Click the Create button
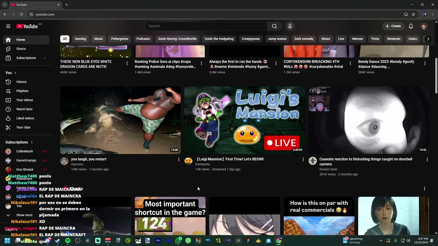The width and height of the screenshot is (438, 246). click(393, 26)
